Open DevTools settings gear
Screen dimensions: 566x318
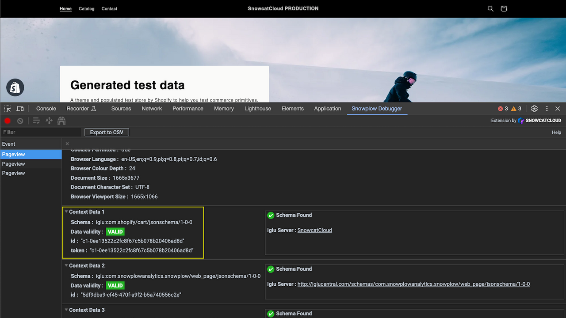(x=534, y=108)
